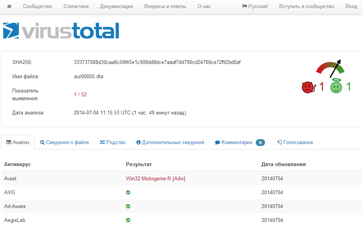Switch to Дополнительные сведения tab

point(170,142)
